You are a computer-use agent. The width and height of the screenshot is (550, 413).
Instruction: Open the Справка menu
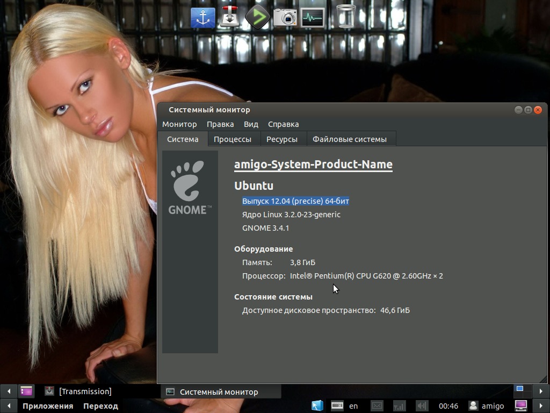click(284, 124)
